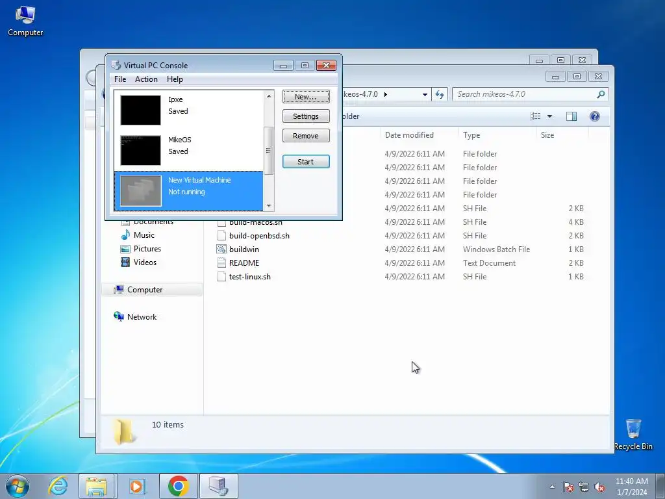Screen dimensions: 665x499
Task: Click the Change your view icon
Action: click(x=536, y=116)
